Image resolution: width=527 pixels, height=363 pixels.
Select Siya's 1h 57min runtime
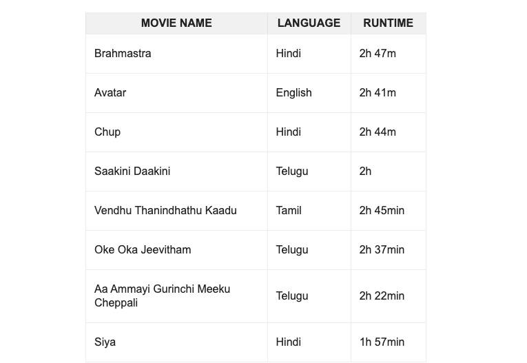click(x=382, y=342)
